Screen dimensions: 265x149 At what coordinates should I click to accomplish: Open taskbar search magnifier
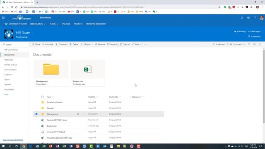coord(10,146)
